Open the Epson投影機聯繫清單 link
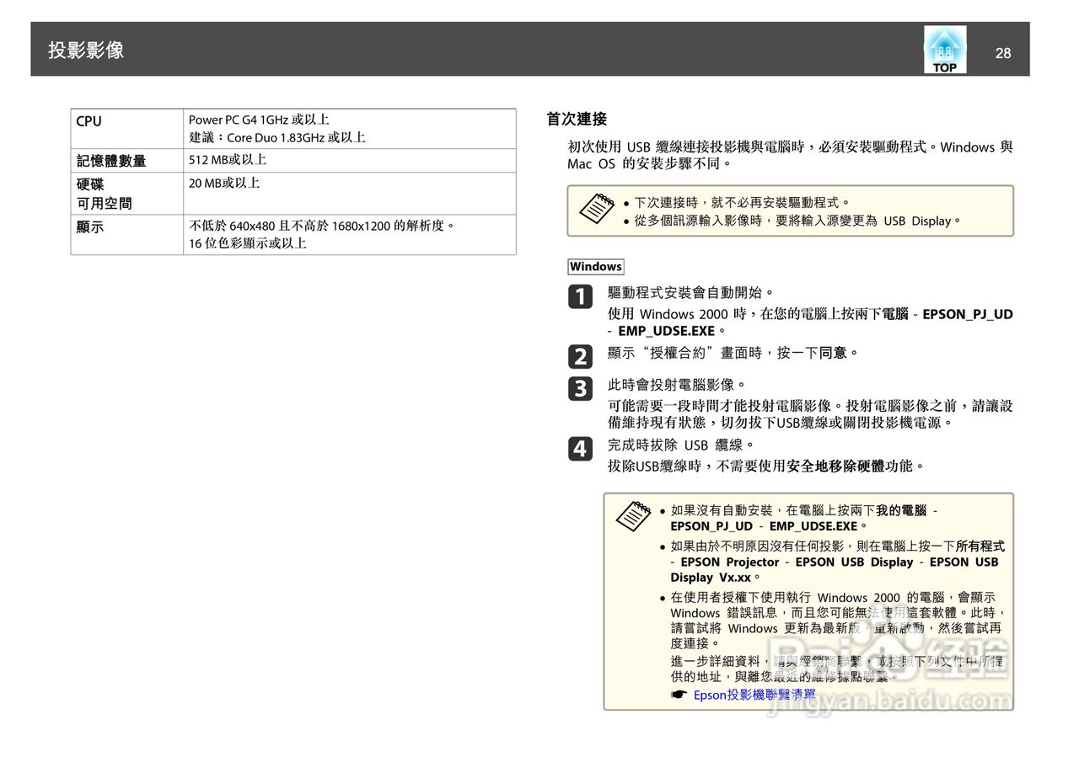 tap(754, 695)
